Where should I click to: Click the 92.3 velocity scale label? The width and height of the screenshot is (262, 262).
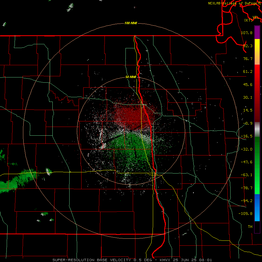coord(248,46)
